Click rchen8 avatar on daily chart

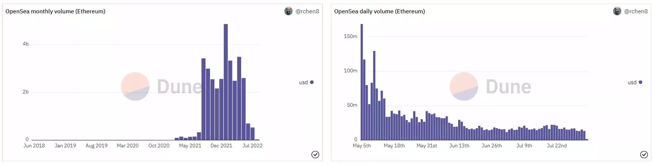tap(617, 11)
